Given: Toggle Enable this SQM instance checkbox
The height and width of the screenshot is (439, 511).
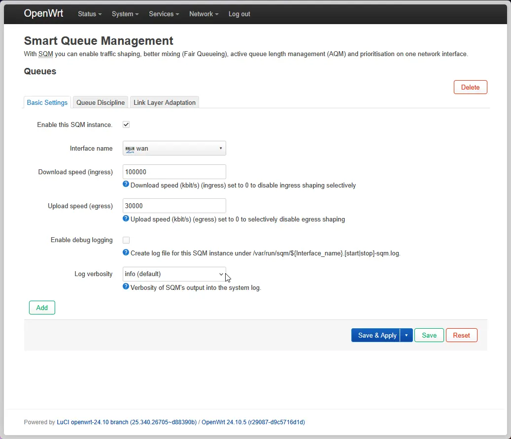Looking at the screenshot, I should coord(126,125).
